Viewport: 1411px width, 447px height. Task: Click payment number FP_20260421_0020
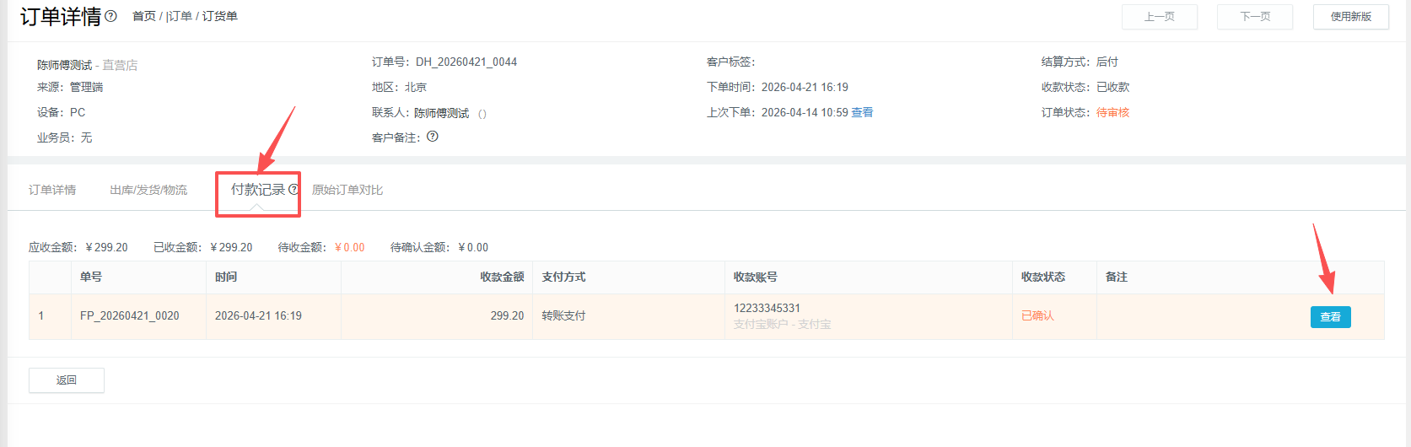tap(130, 315)
